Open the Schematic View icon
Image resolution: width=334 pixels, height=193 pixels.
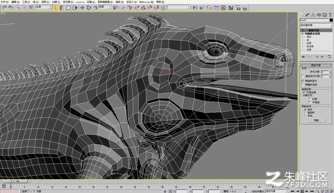223,8
